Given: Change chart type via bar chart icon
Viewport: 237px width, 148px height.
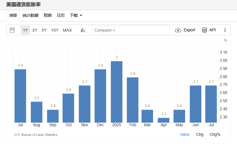Looking at the screenshot, I should (x=82, y=30).
